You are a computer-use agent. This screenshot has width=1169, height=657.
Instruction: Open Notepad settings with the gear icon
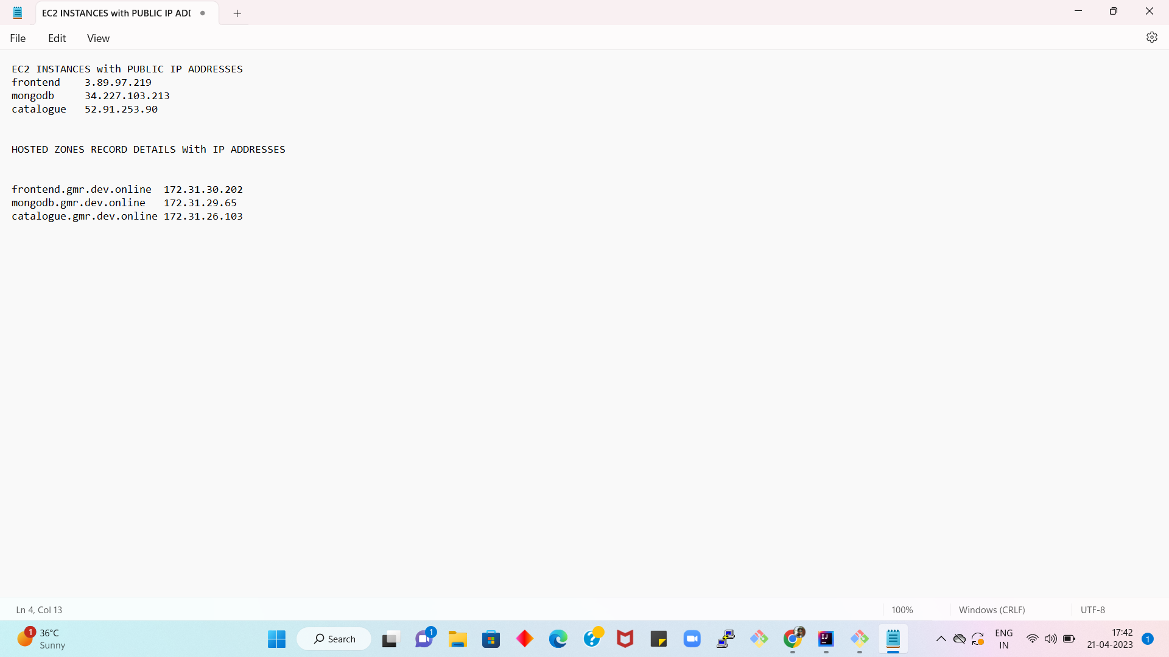point(1152,37)
